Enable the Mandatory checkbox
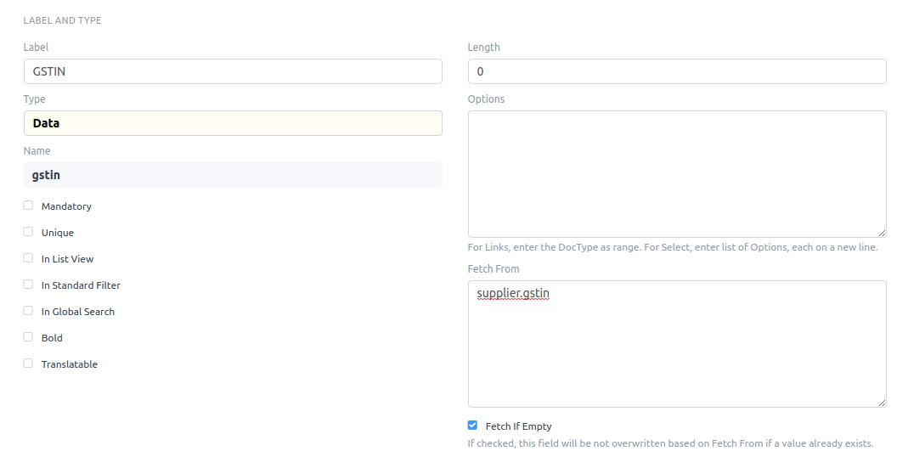908x468 pixels. (28, 206)
